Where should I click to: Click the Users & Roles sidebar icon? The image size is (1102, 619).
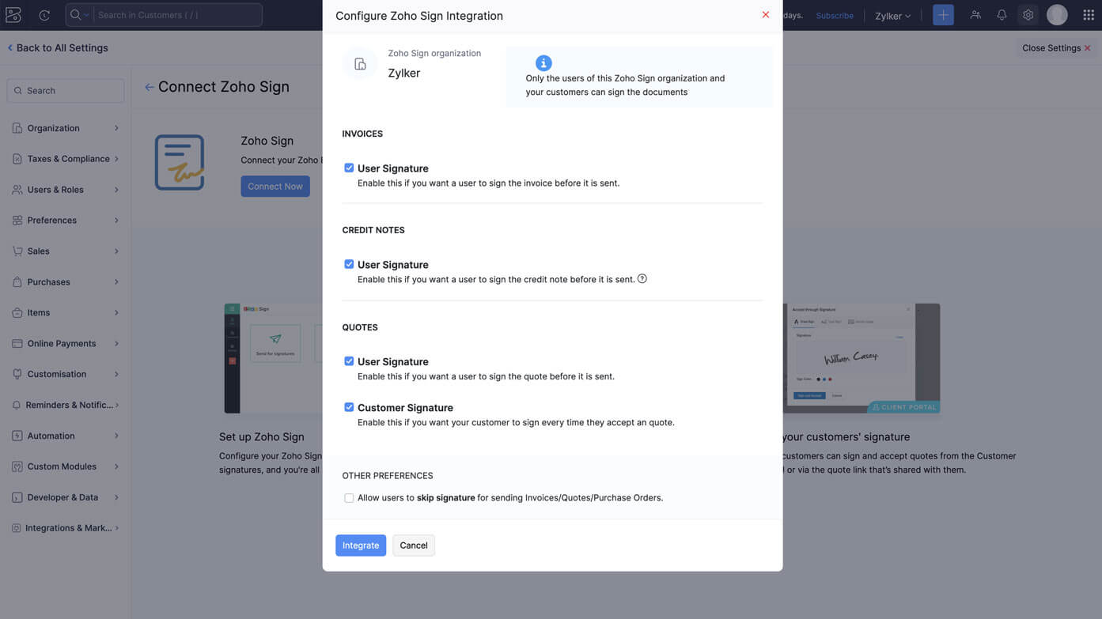17,190
